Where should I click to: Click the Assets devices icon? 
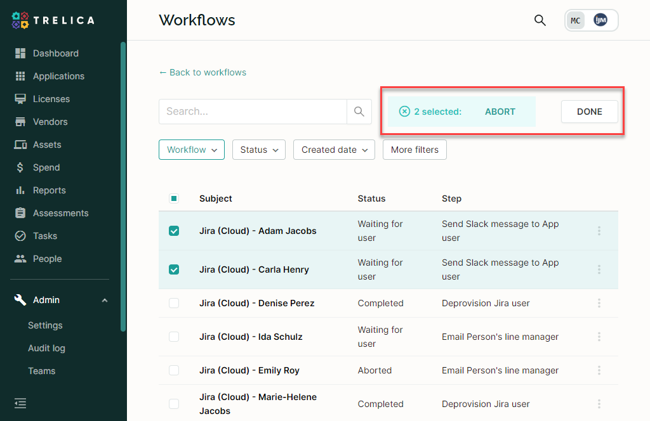[x=20, y=145]
